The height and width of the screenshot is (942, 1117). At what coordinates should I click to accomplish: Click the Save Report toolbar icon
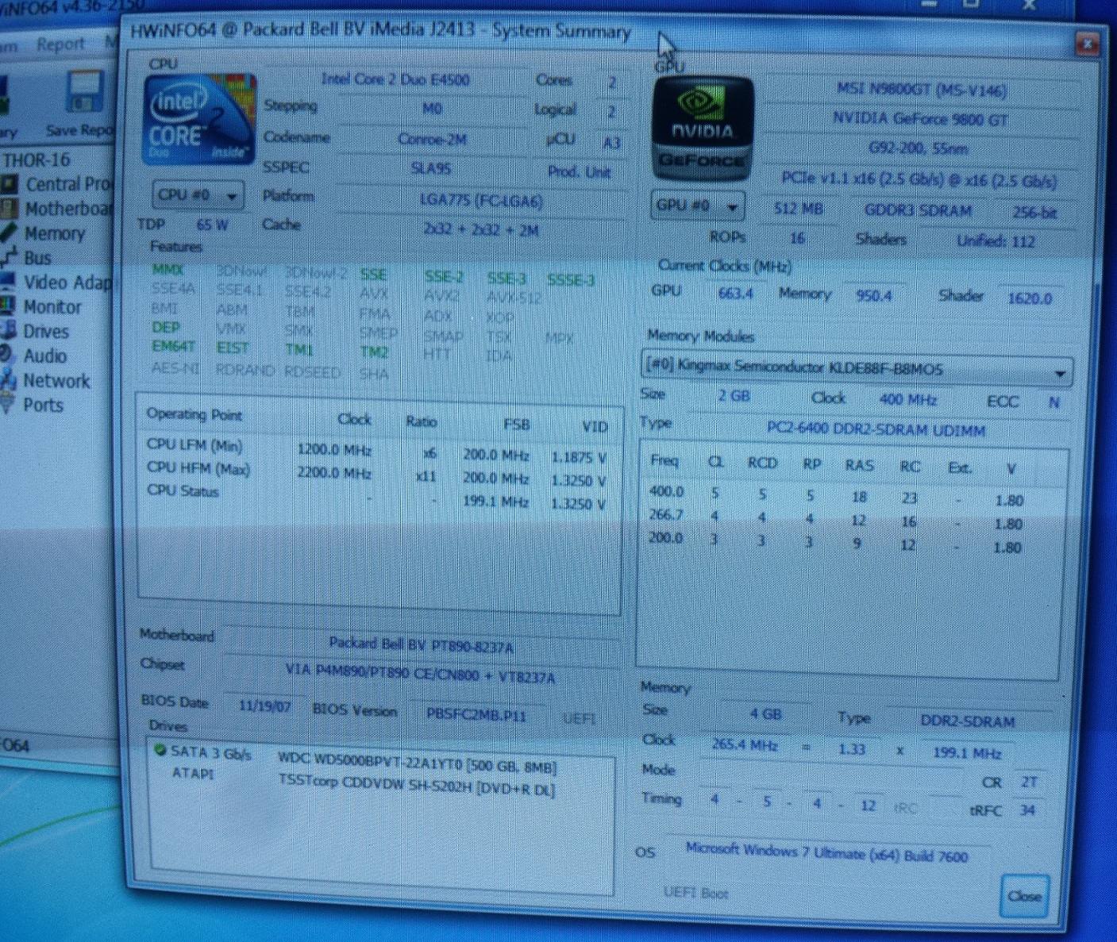[85, 93]
